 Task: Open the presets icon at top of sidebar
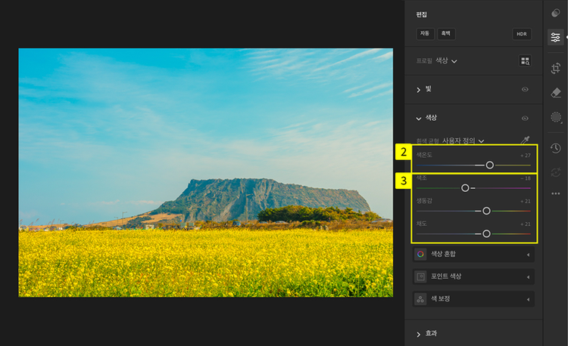[555, 13]
